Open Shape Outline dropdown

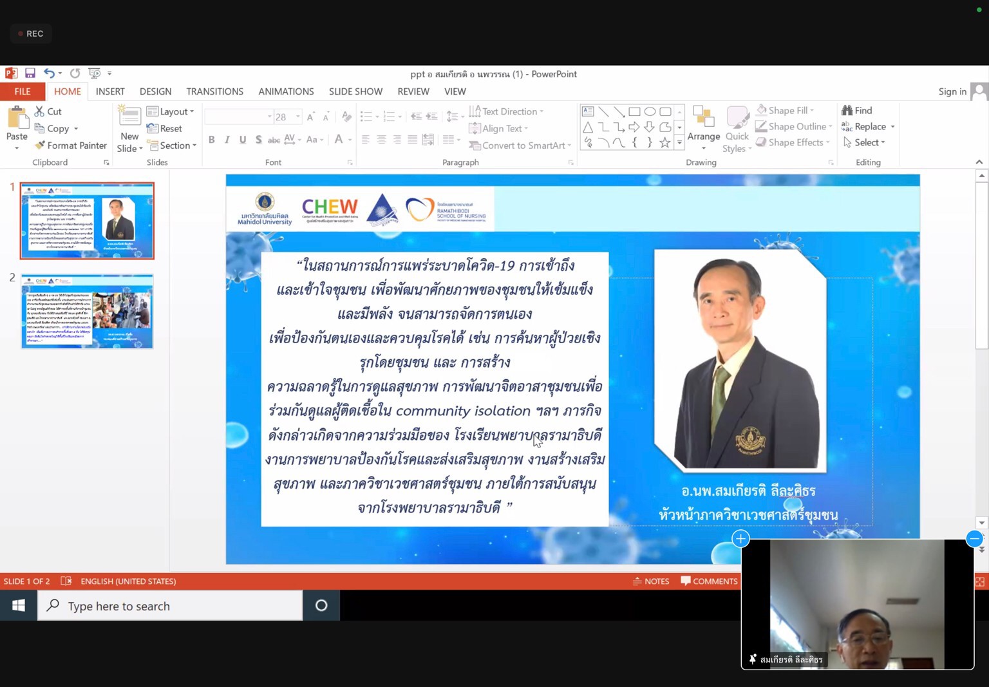(795, 127)
